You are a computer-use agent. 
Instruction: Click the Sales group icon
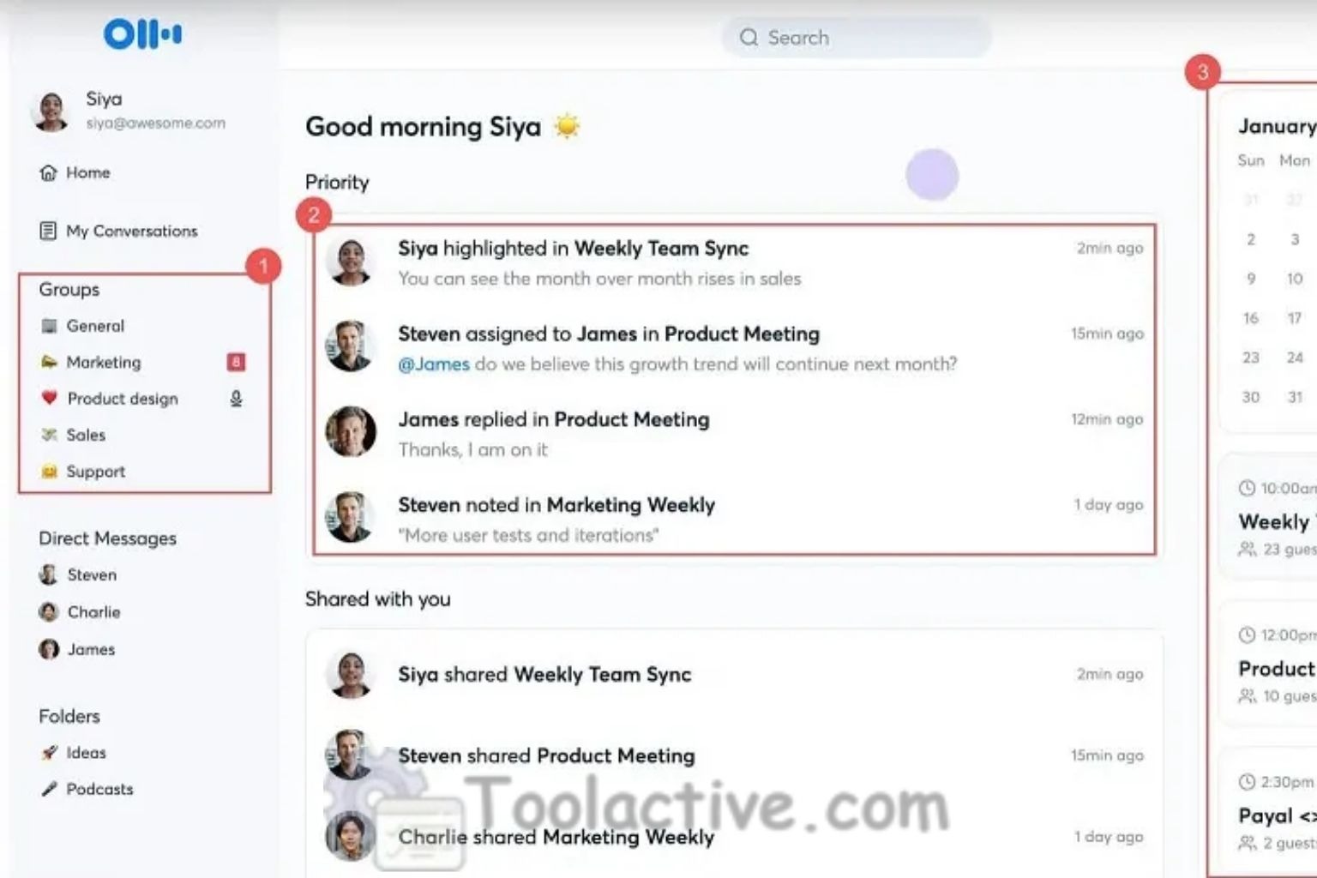[50, 435]
